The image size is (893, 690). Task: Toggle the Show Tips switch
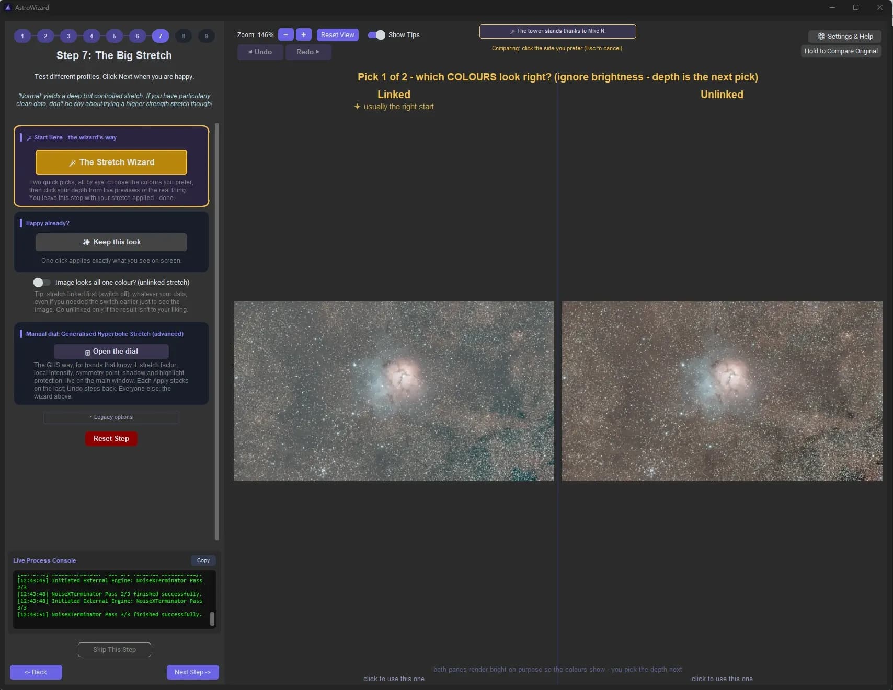click(376, 34)
